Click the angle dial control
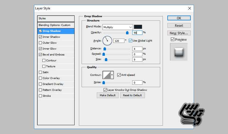 pos(107,40)
